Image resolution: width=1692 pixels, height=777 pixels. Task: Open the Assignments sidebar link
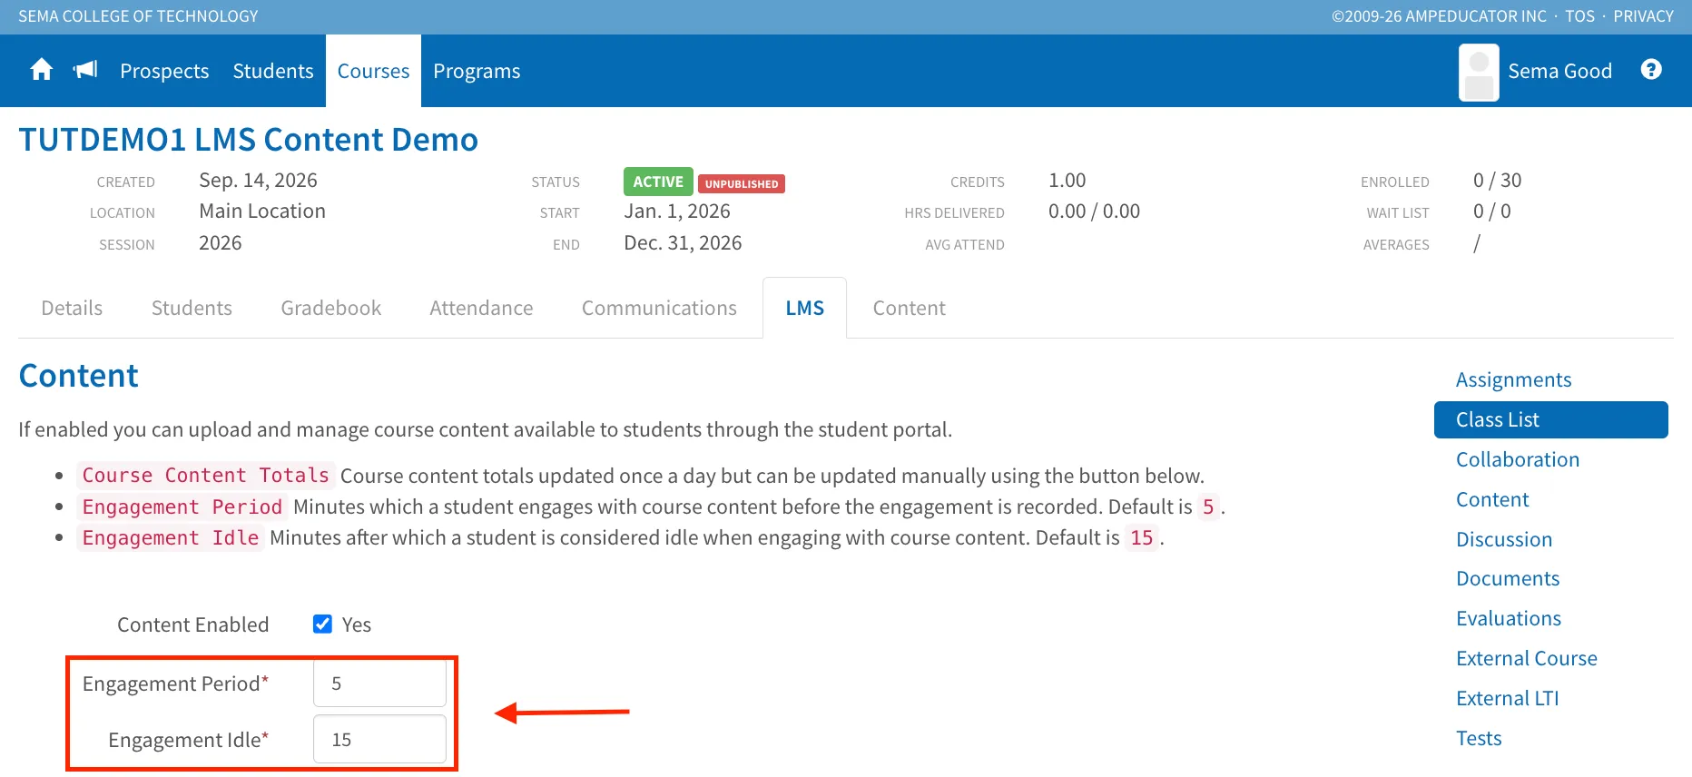coord(1513,379)
